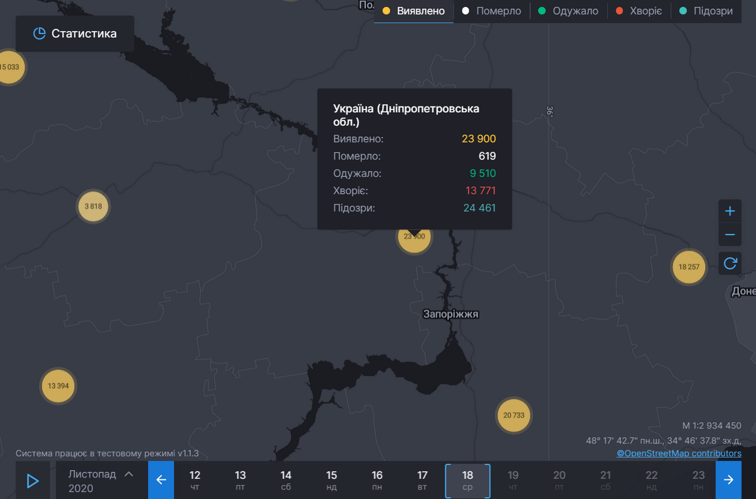Screen dimensions: 756x499
Task: Click the map zoom out minus icon
Action: point(730,234)
